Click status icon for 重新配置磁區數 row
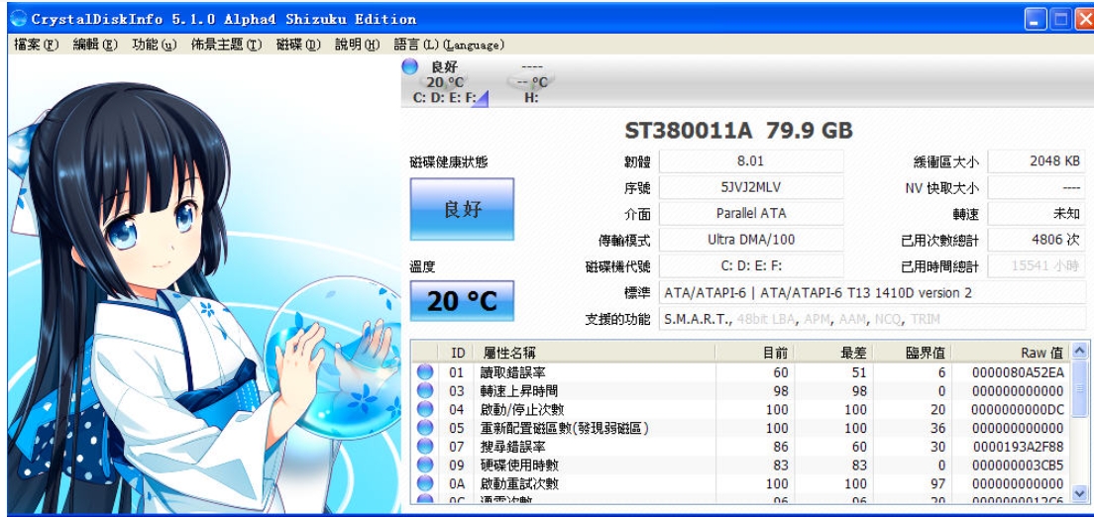This screenshot has height=517, width=1094. pyautogui.click(x=425, y=428)
